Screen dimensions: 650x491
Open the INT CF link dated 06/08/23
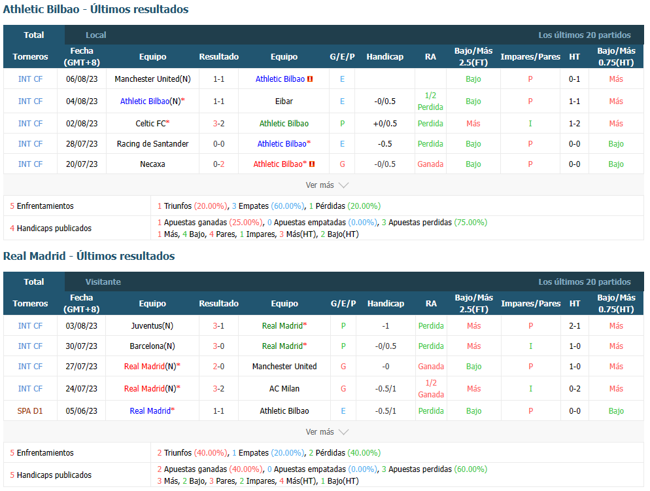pyautogui.click(x=30, y=79)
